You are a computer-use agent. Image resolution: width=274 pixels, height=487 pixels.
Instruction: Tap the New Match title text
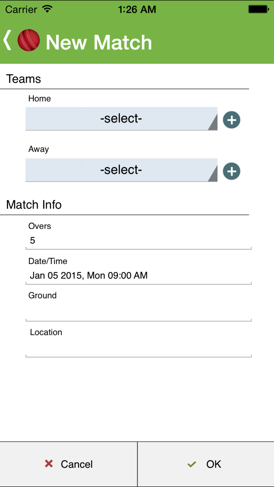99,42
